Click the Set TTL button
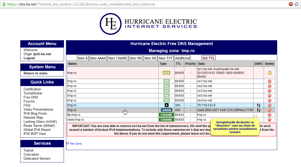Viewport: 301px width, 167px height. [x=208, y=58]
